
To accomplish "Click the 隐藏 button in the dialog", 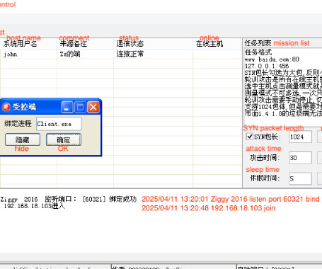I will (x=23, y=139).
